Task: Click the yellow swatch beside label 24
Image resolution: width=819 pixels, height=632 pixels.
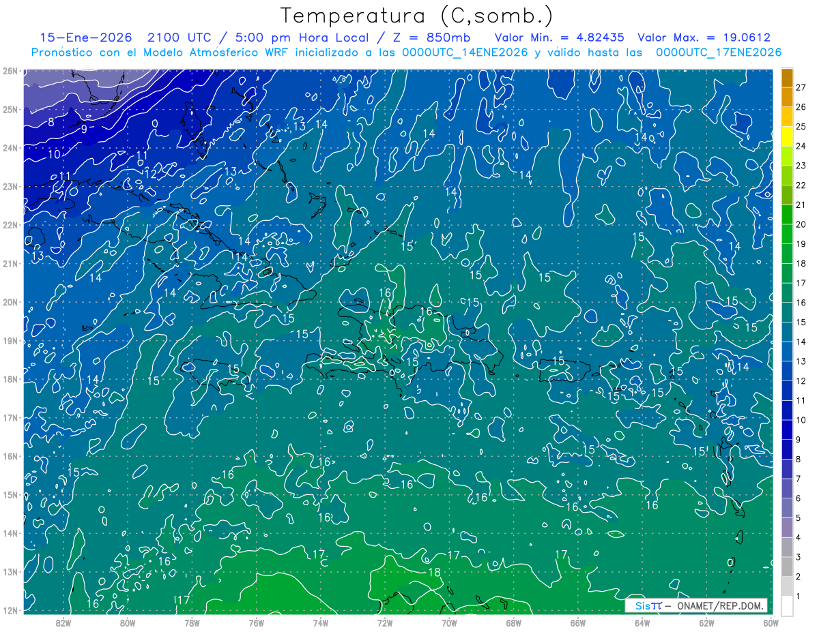Action: click(787, 136)
